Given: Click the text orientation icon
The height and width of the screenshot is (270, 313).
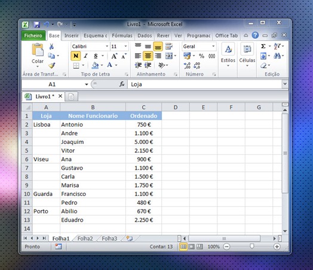Looking at the screenshot, I should point(161,65).
